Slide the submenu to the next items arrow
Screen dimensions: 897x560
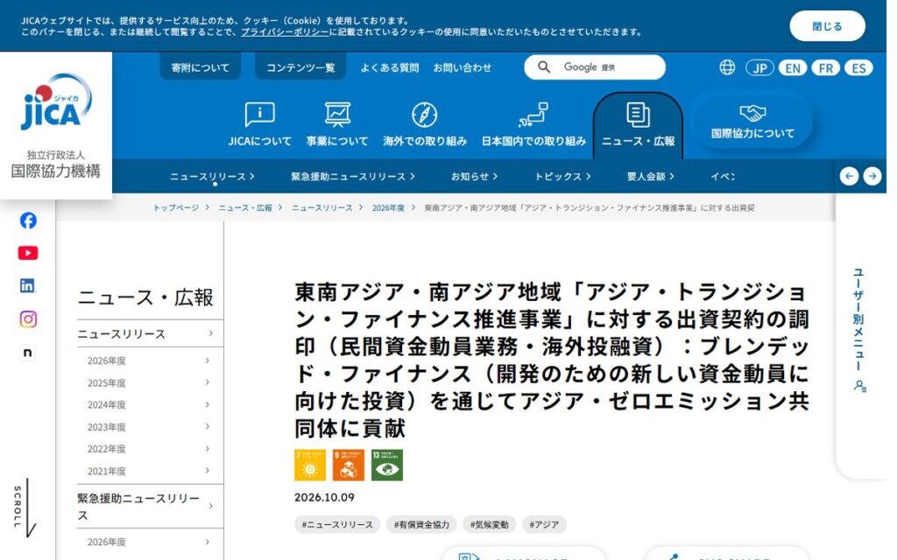tap(872, 176)
